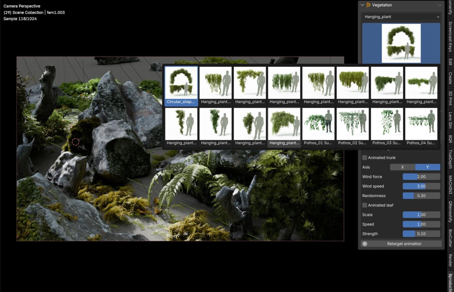The height and width of the screenshot is (292, 454).
Task: Switch the wind Axis to X
Action: (x=402, y=167)
